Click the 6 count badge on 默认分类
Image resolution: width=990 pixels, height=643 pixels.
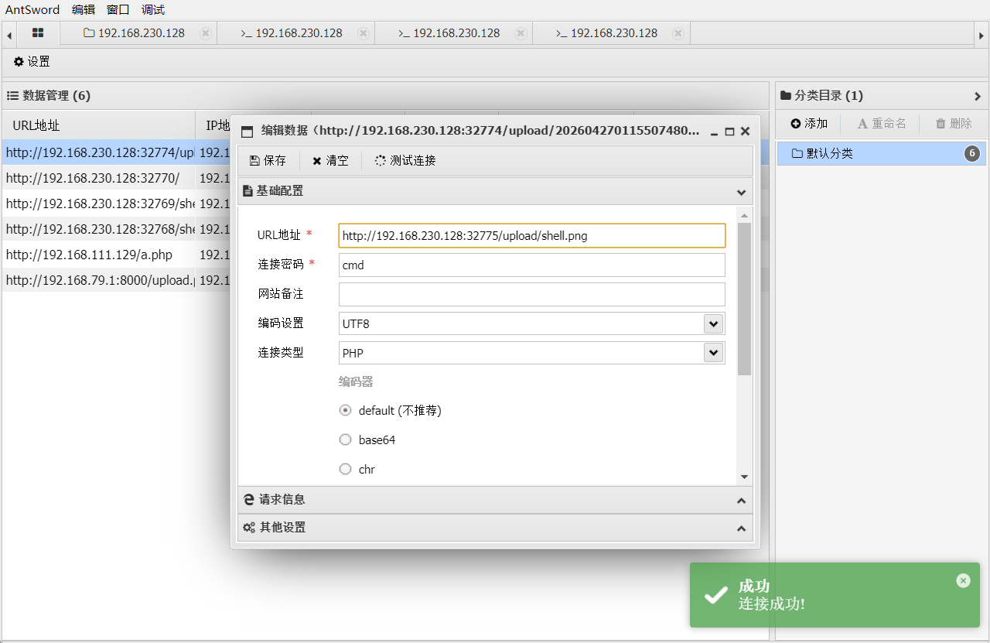972,153
